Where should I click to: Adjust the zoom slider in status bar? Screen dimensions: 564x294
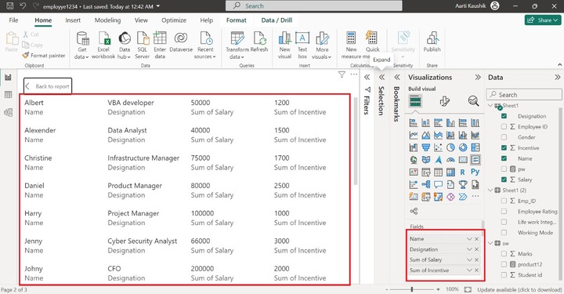tap(412, 289)
